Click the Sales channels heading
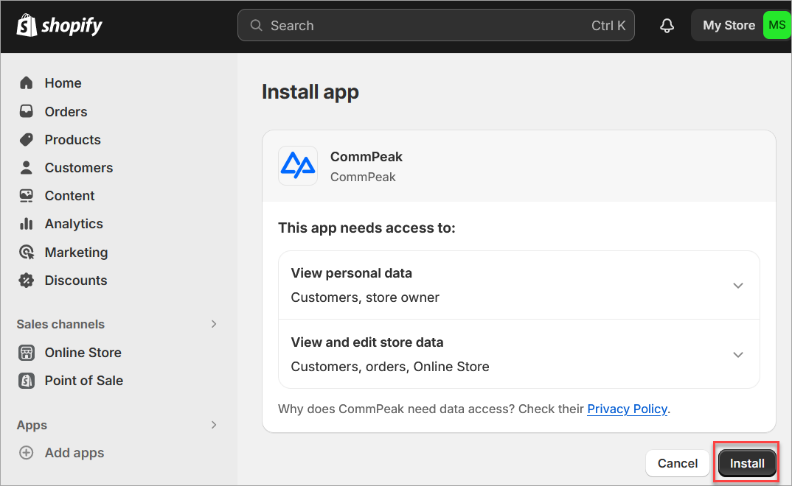 point(60,324)
